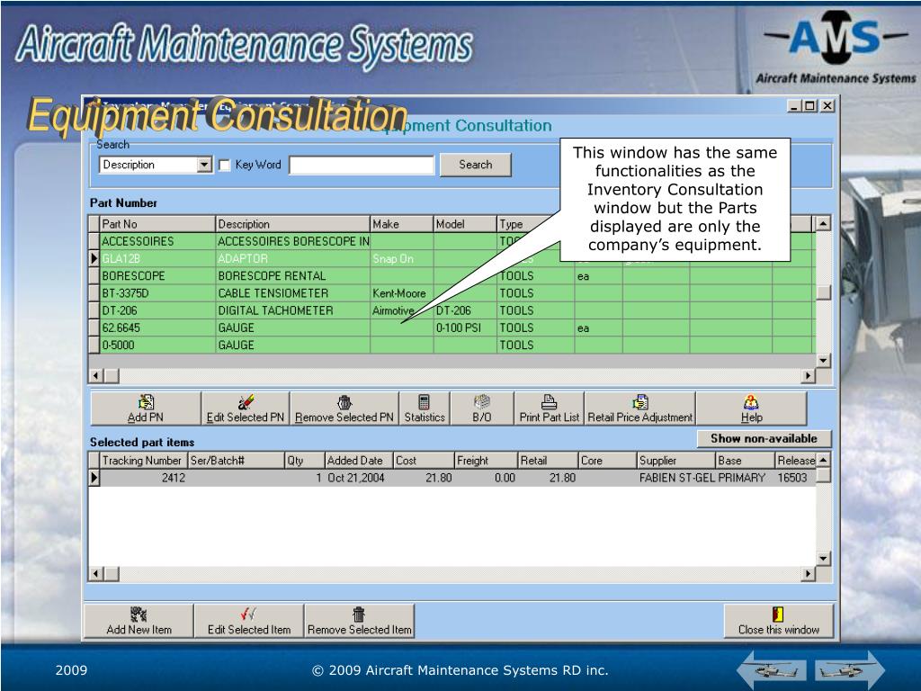Select the BORESCOPE RENTAL row
The height and width of the screenshot is (691, 921).
[x=452, y=276]
